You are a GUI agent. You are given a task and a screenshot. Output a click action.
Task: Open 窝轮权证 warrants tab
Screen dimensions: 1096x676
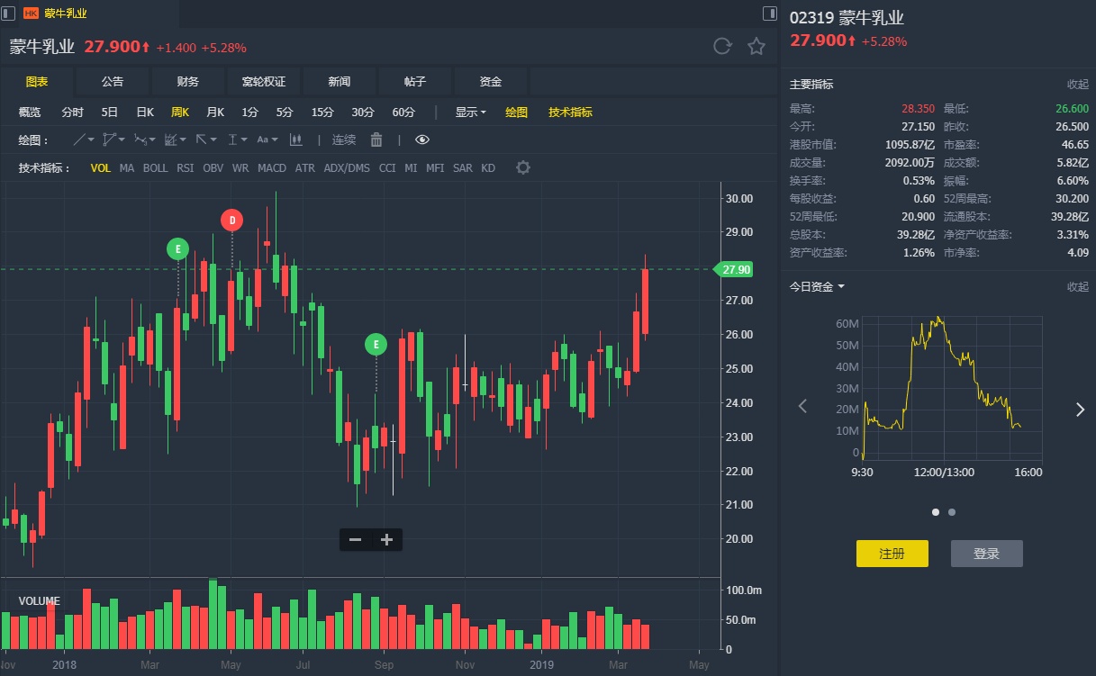tap(264, 82)
